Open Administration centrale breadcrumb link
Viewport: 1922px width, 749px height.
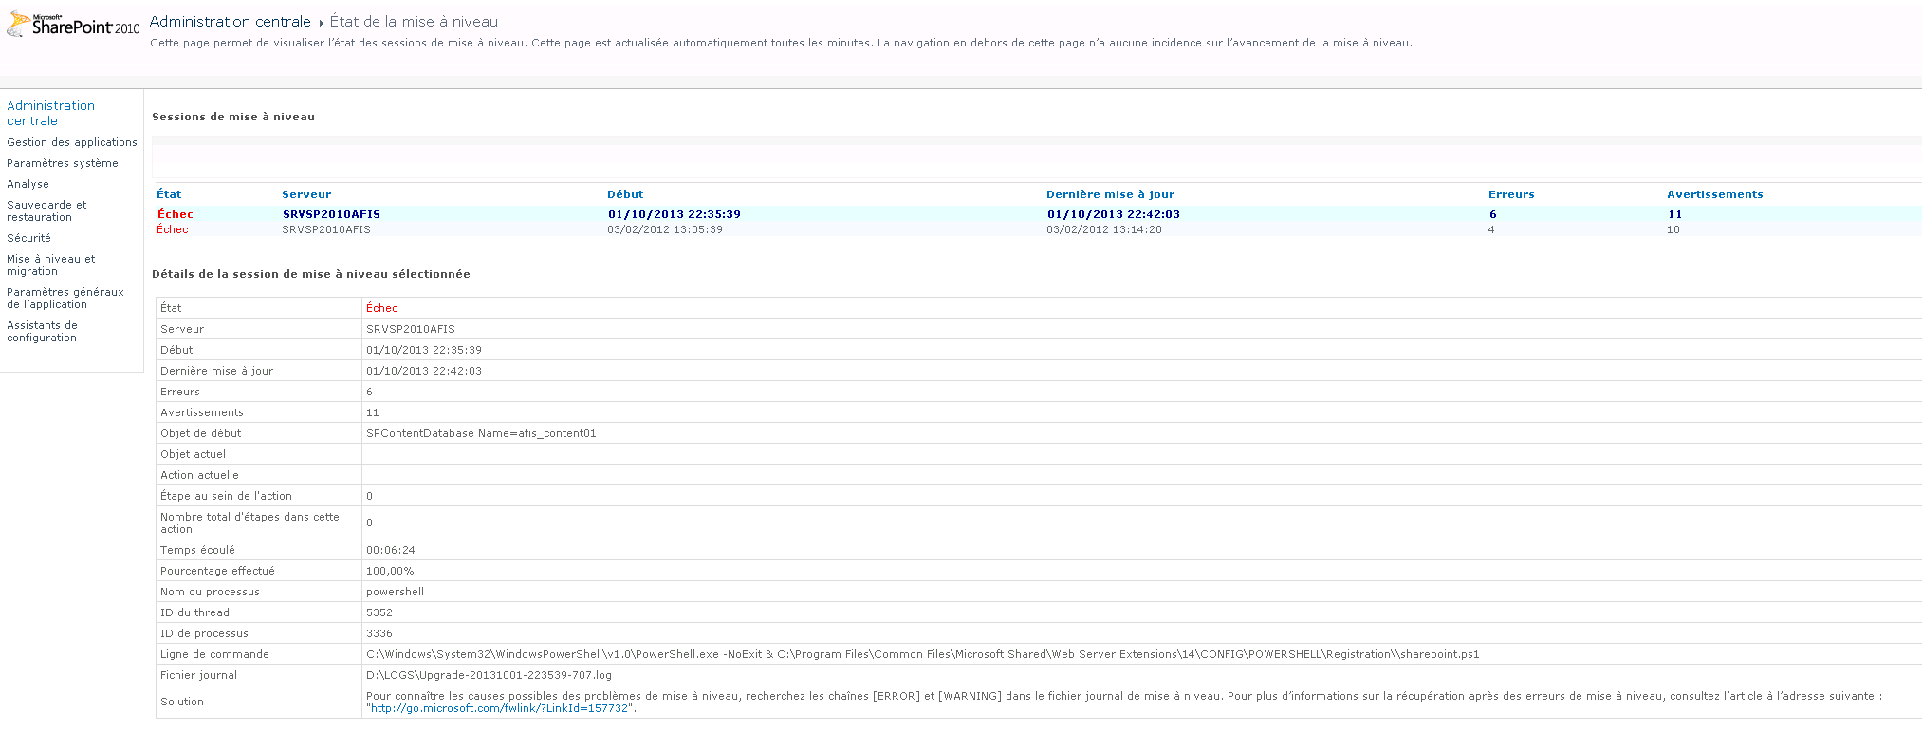(230, 22)
